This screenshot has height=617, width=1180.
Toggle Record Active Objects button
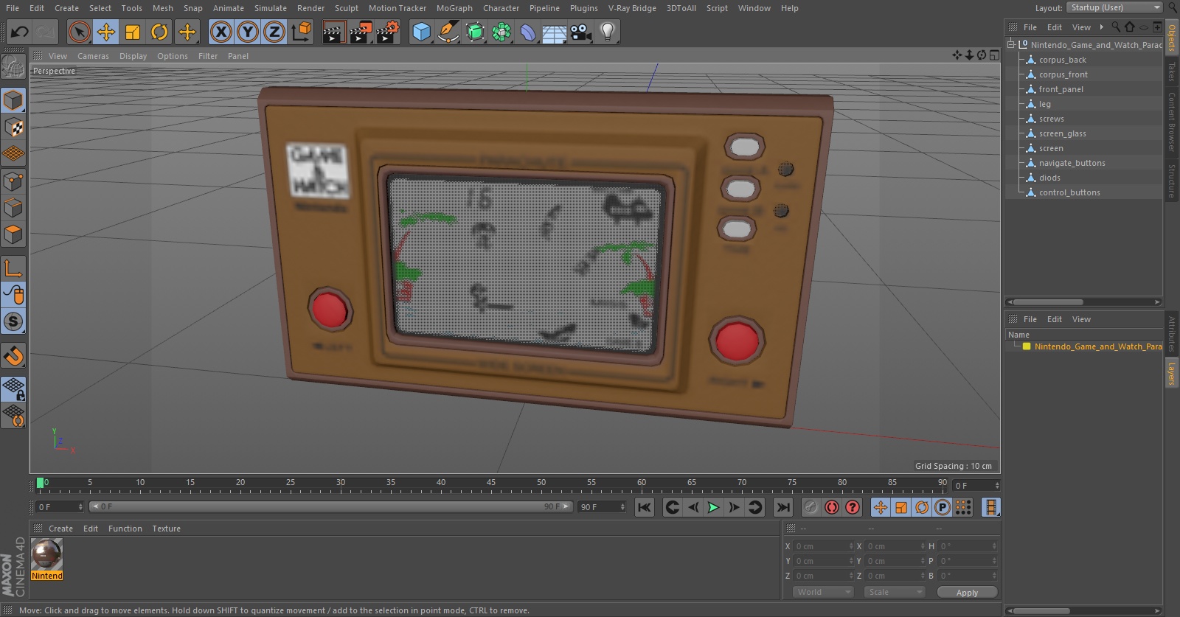click(811, 507)
